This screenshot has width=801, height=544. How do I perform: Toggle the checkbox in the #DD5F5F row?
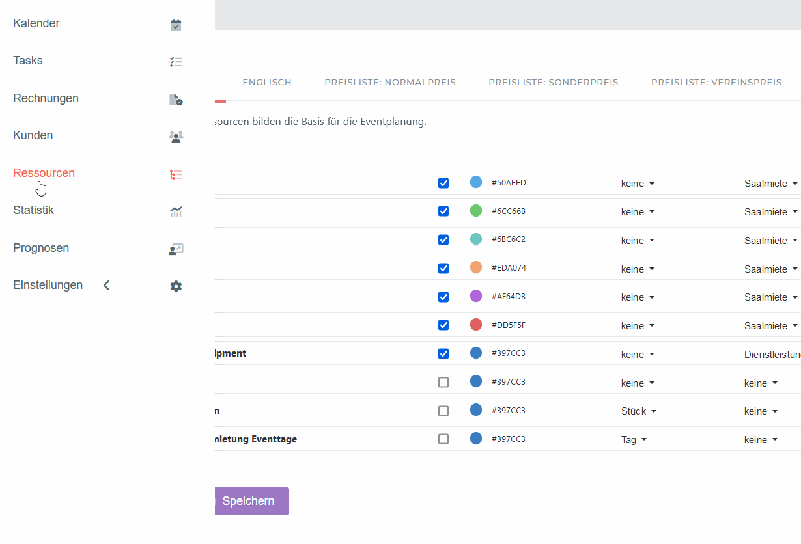pyautogui.click(x=443, y=325)
